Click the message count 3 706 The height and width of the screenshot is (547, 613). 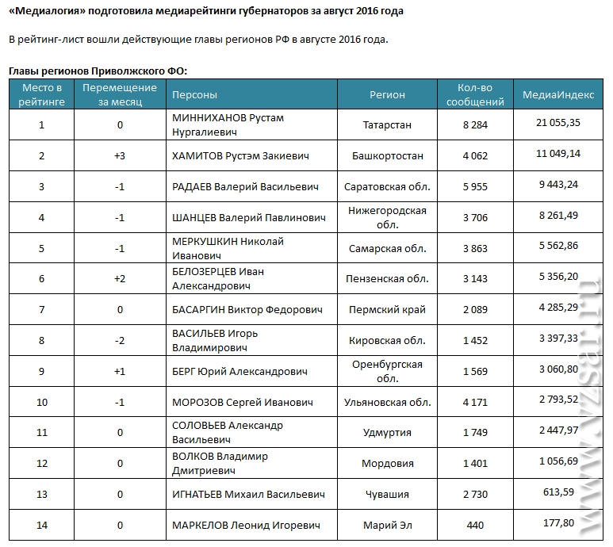[475, 218]
